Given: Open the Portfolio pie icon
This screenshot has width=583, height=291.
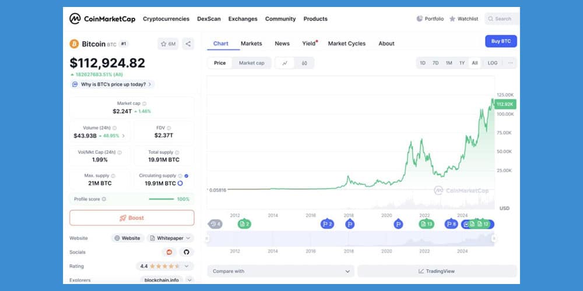Looking at the screenshot, I should [419, 19].
